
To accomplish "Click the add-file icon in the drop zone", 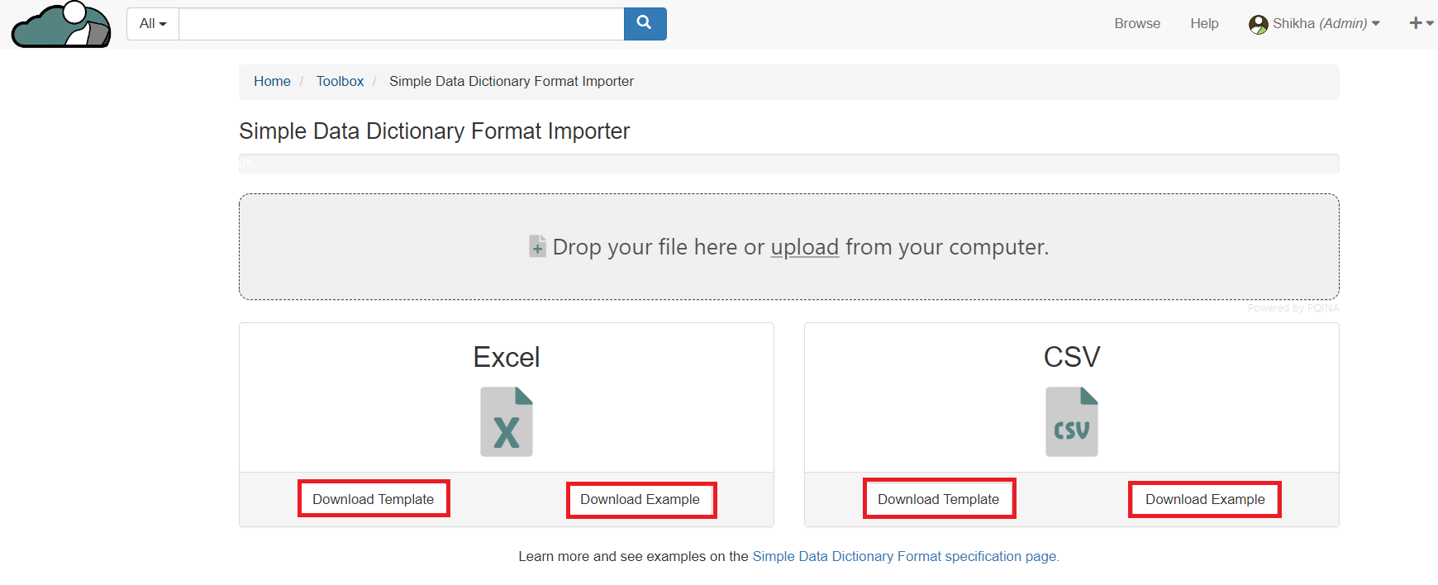I will click(537, 247).
